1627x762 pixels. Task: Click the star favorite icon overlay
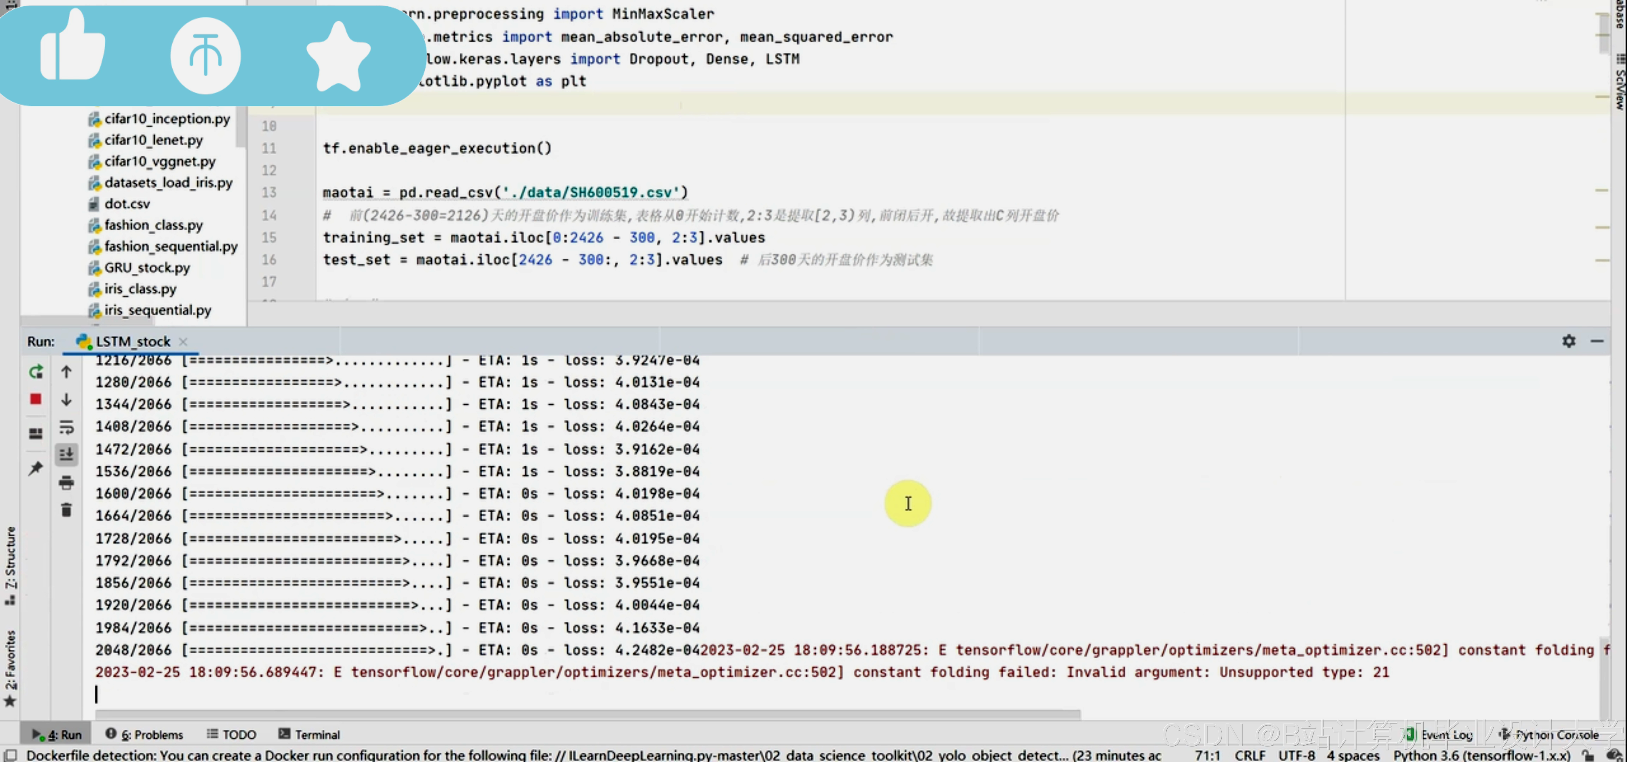coord(338,57)
